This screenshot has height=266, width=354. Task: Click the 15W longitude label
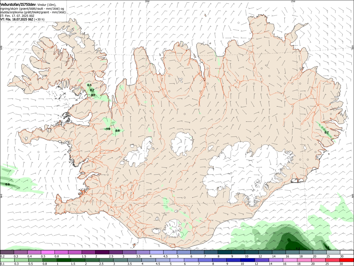pyautogui.click(x=293, y=1)
